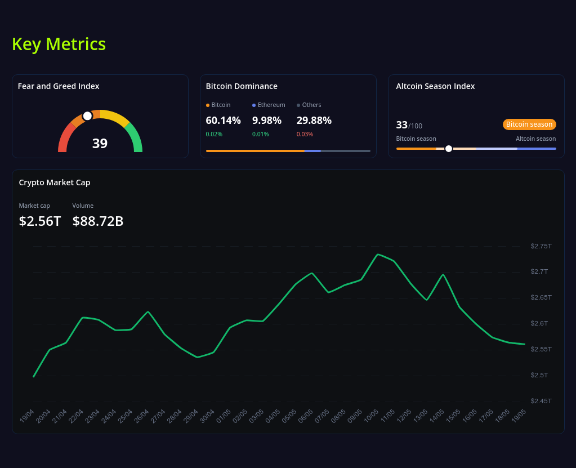This screenshot has height=468, width=576.
Task: Click the $2.5T y-axis label
Action: pos(539,375)
